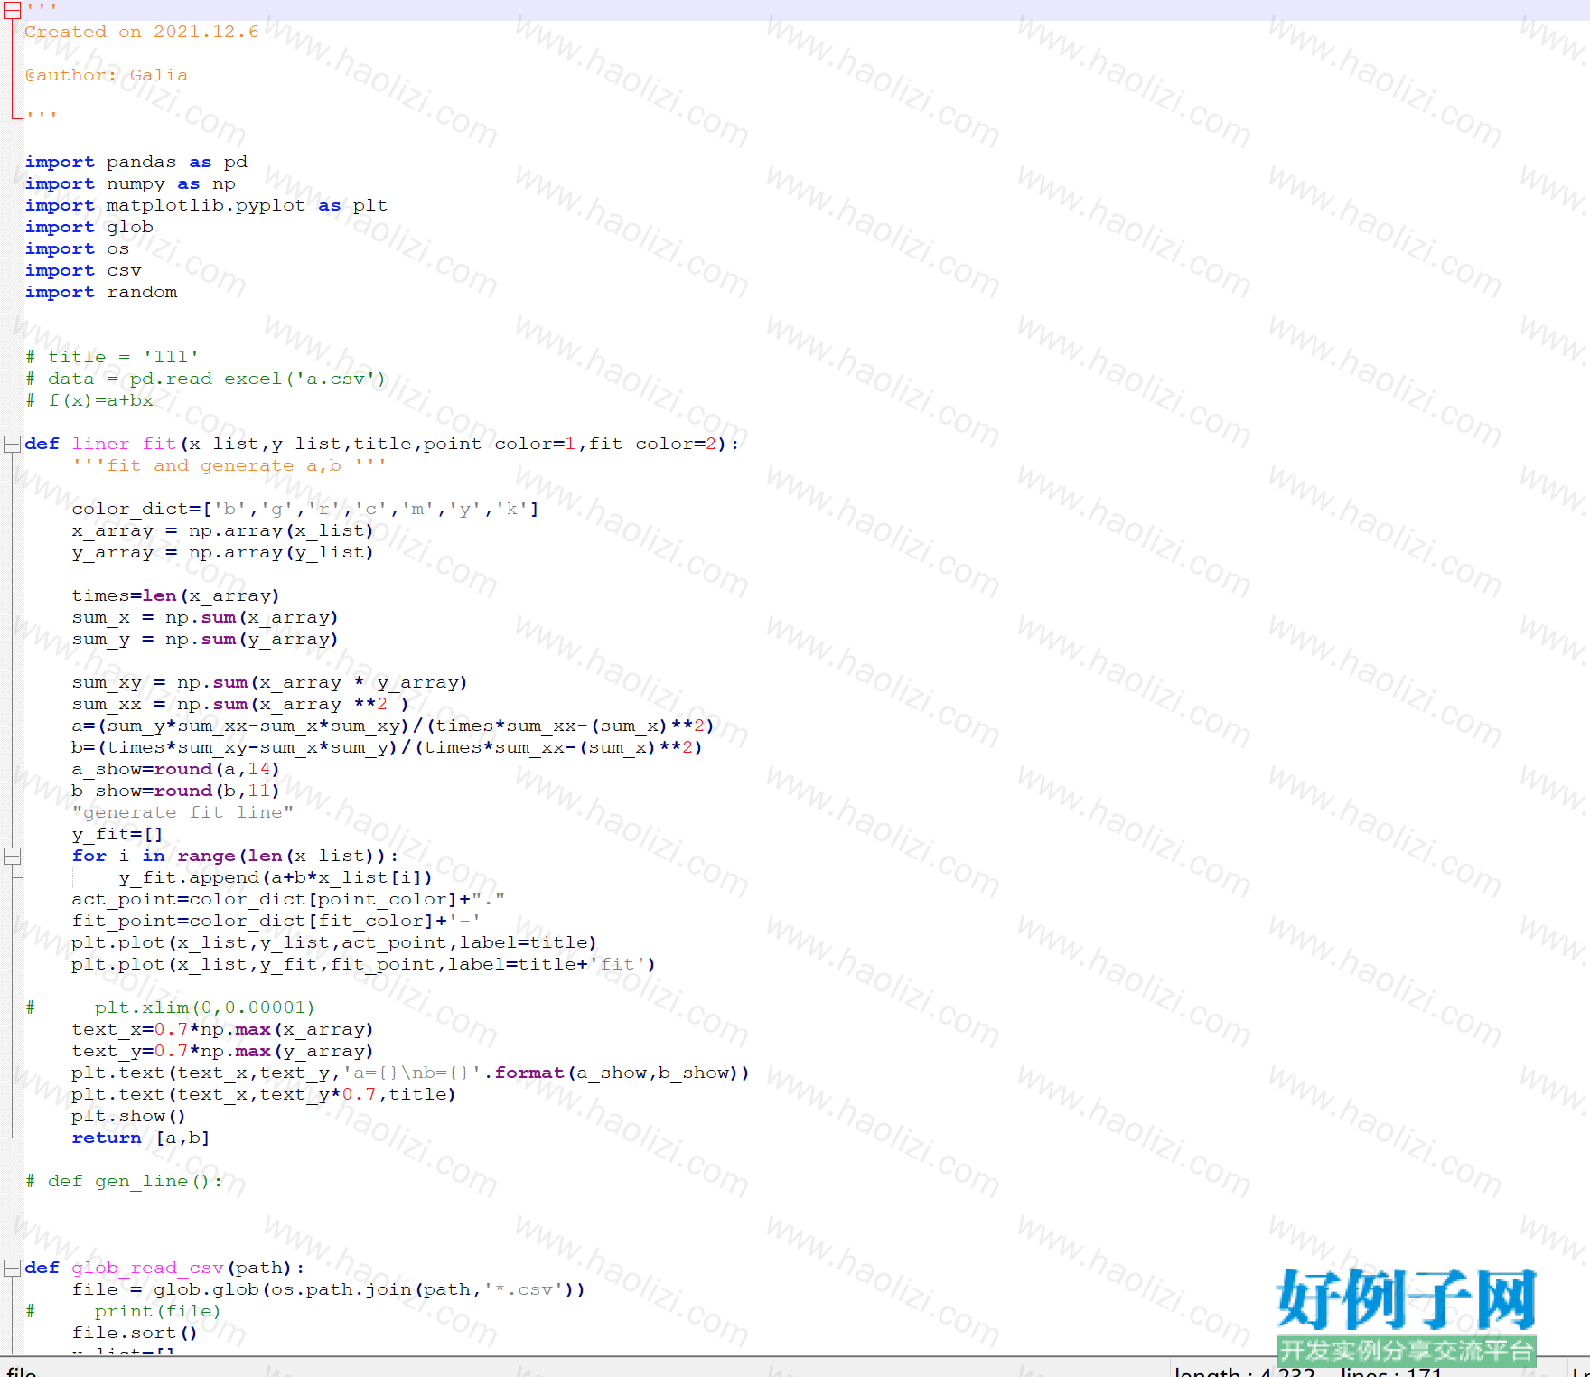Collapse the docstring comment fold at file top

pyautogui.click(x=12, y=11)
